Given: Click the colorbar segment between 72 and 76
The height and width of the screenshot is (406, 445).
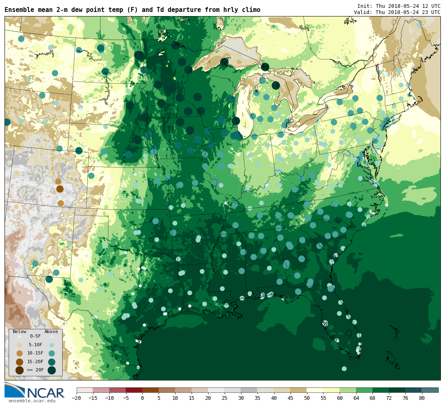Looking at the screenshot, I should click(397, 390).
